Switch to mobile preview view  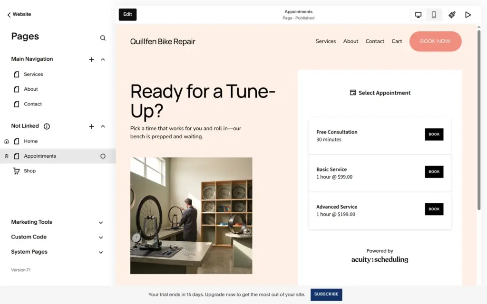(434, 15)
